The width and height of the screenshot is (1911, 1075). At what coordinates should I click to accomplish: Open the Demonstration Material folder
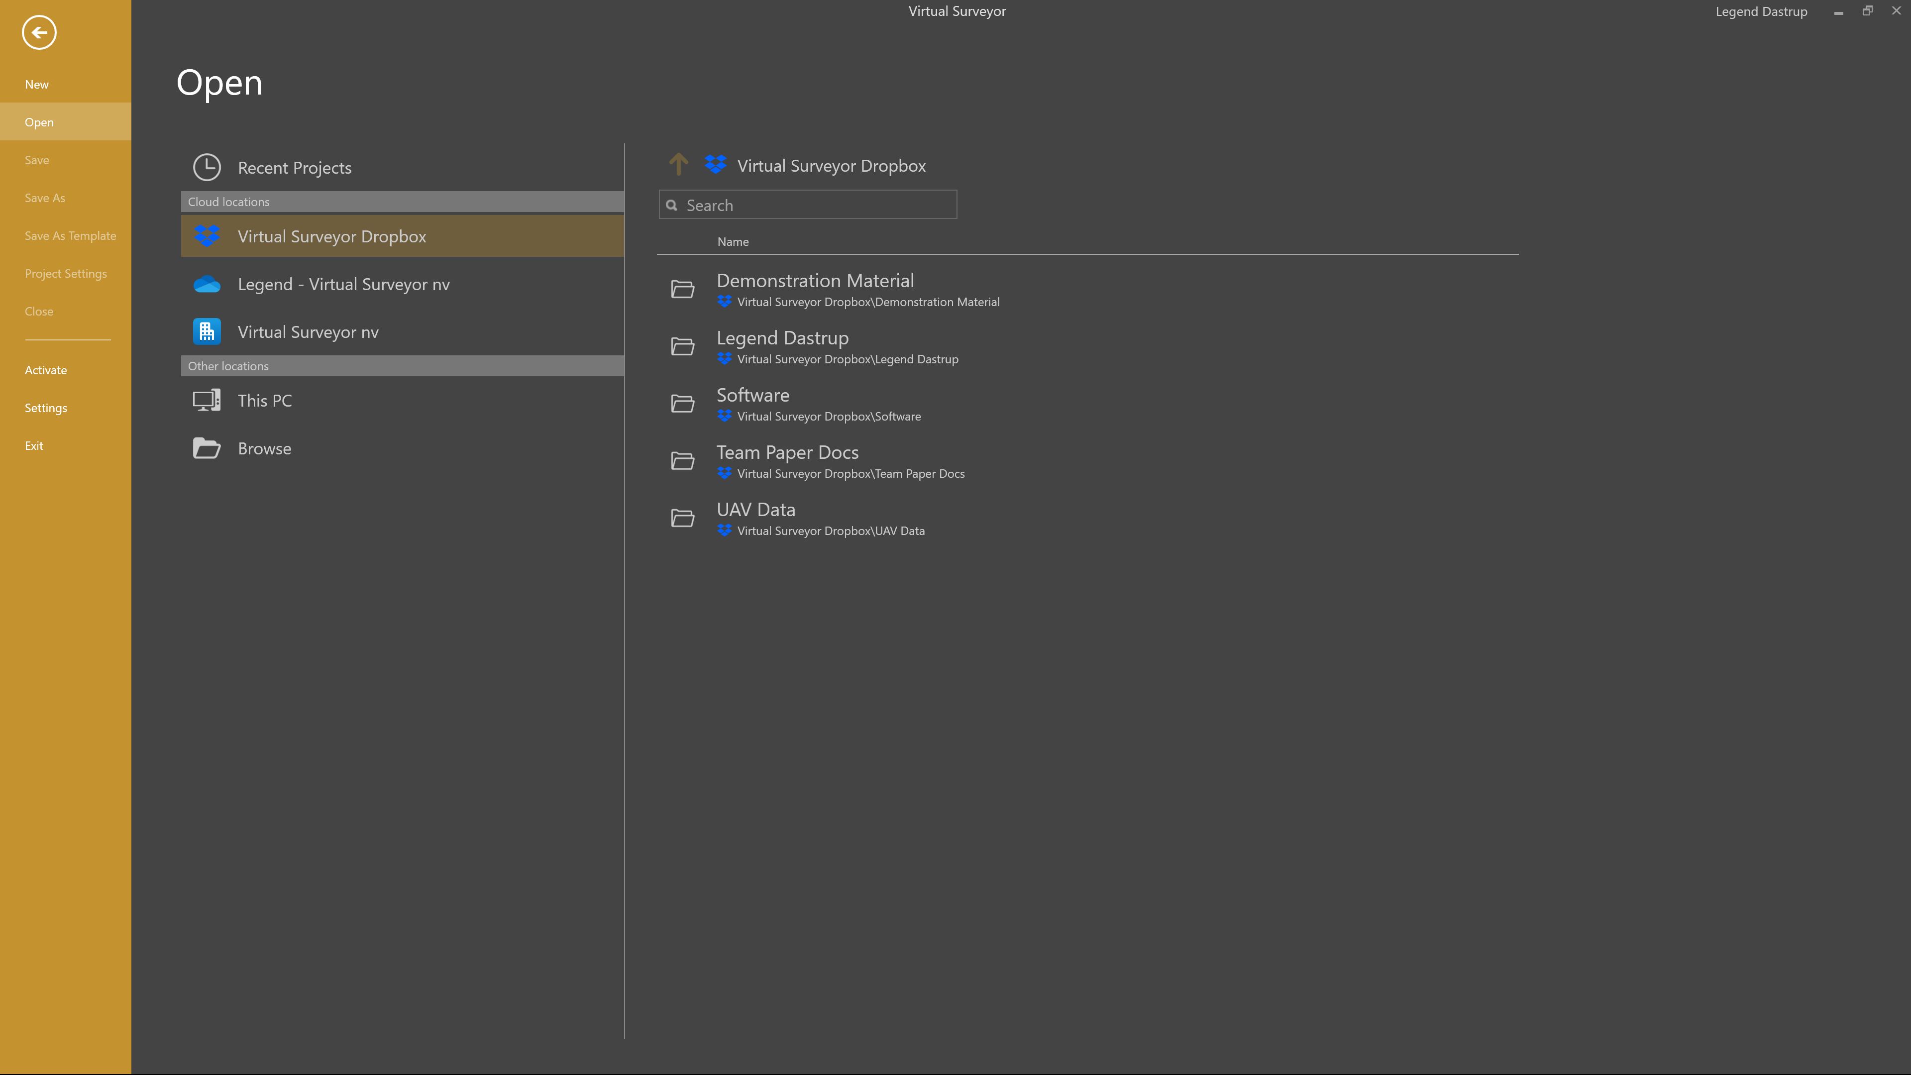815,281
